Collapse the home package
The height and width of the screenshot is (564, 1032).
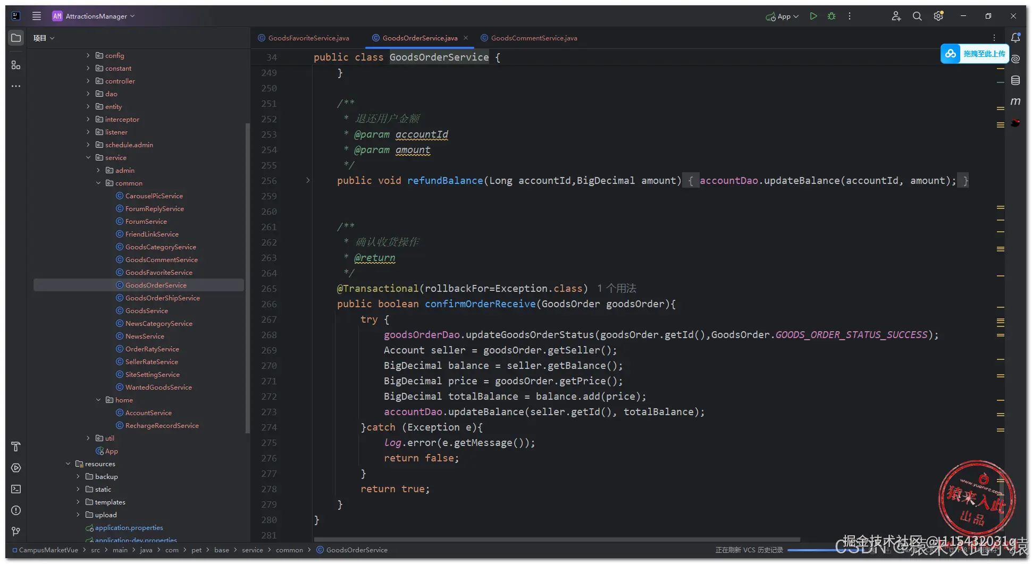[x=98, y=400]
